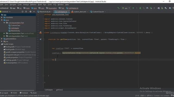Click the stop button in run toolbar
Image resolution: width=174 pixels, height=97 pixels.
pos(154,8)
